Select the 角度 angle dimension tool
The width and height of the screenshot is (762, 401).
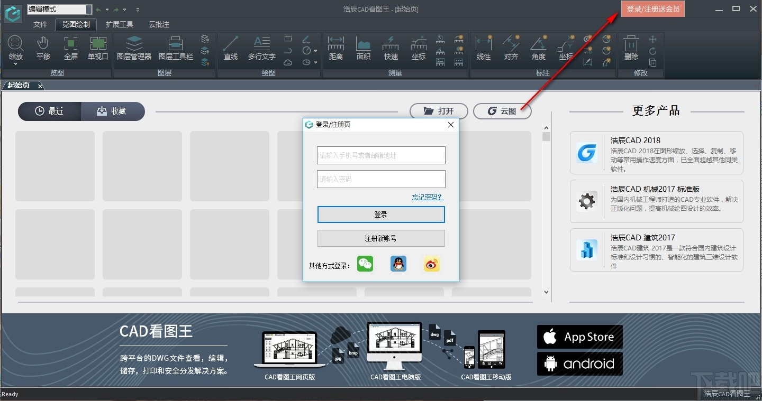click(x=538, y=49)
